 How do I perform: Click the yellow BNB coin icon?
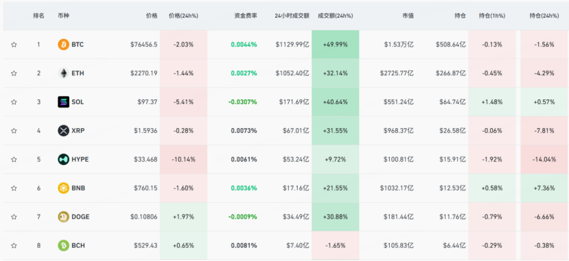tap(64, 188)
